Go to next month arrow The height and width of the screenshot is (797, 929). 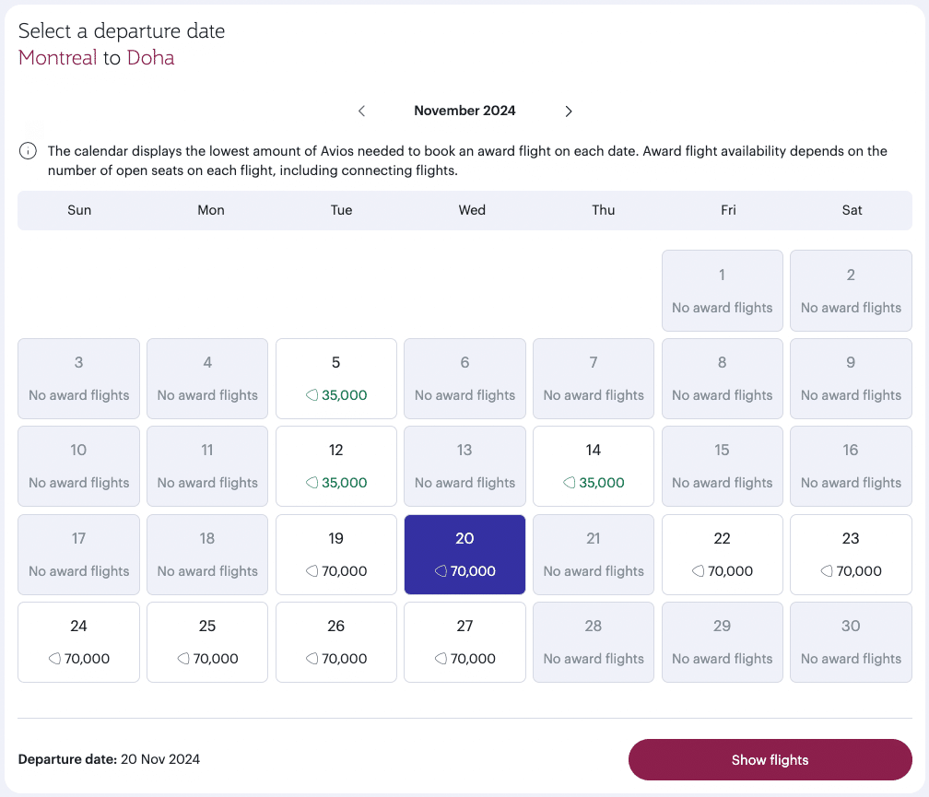point(569,111)
